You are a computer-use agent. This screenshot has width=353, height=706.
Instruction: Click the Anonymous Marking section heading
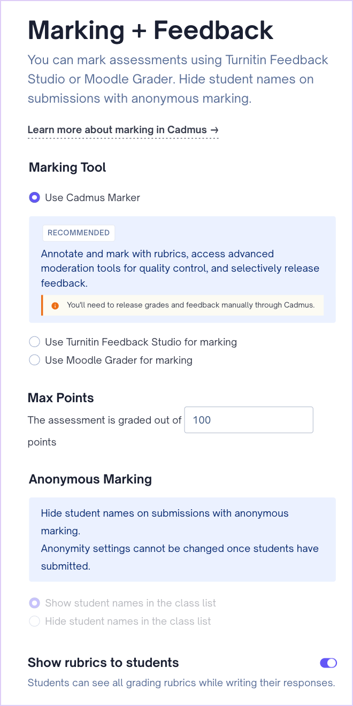90,479
